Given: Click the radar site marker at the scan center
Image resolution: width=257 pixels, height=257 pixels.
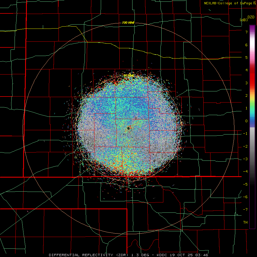Looking at the screenshot, I should (128, 128).
